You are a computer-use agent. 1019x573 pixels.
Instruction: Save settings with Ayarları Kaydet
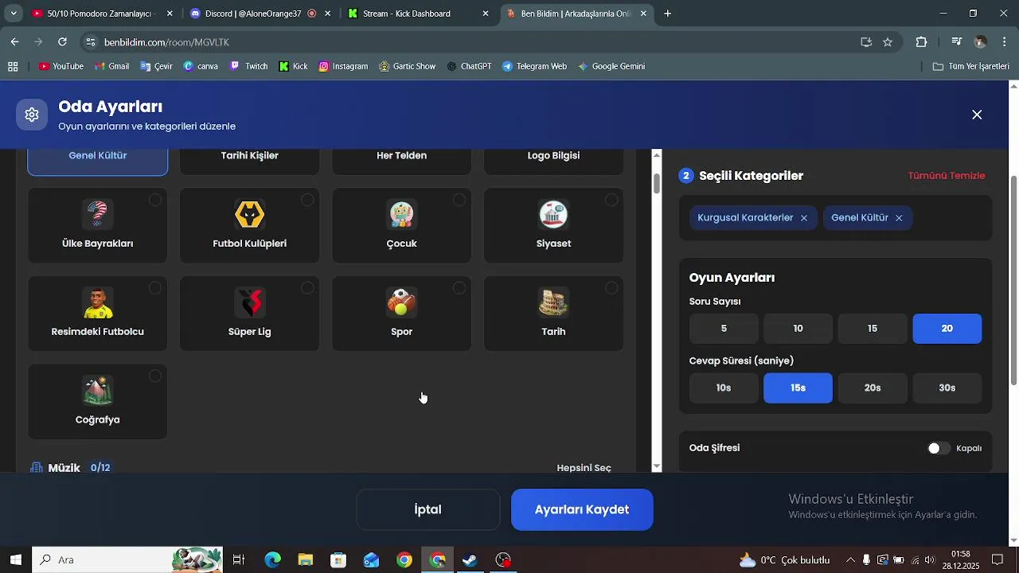coord(582,509)
